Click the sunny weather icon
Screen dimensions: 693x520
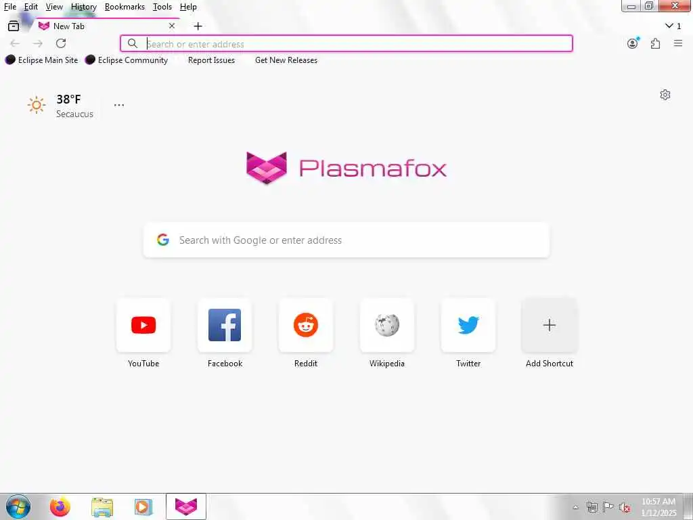(37, 105)
